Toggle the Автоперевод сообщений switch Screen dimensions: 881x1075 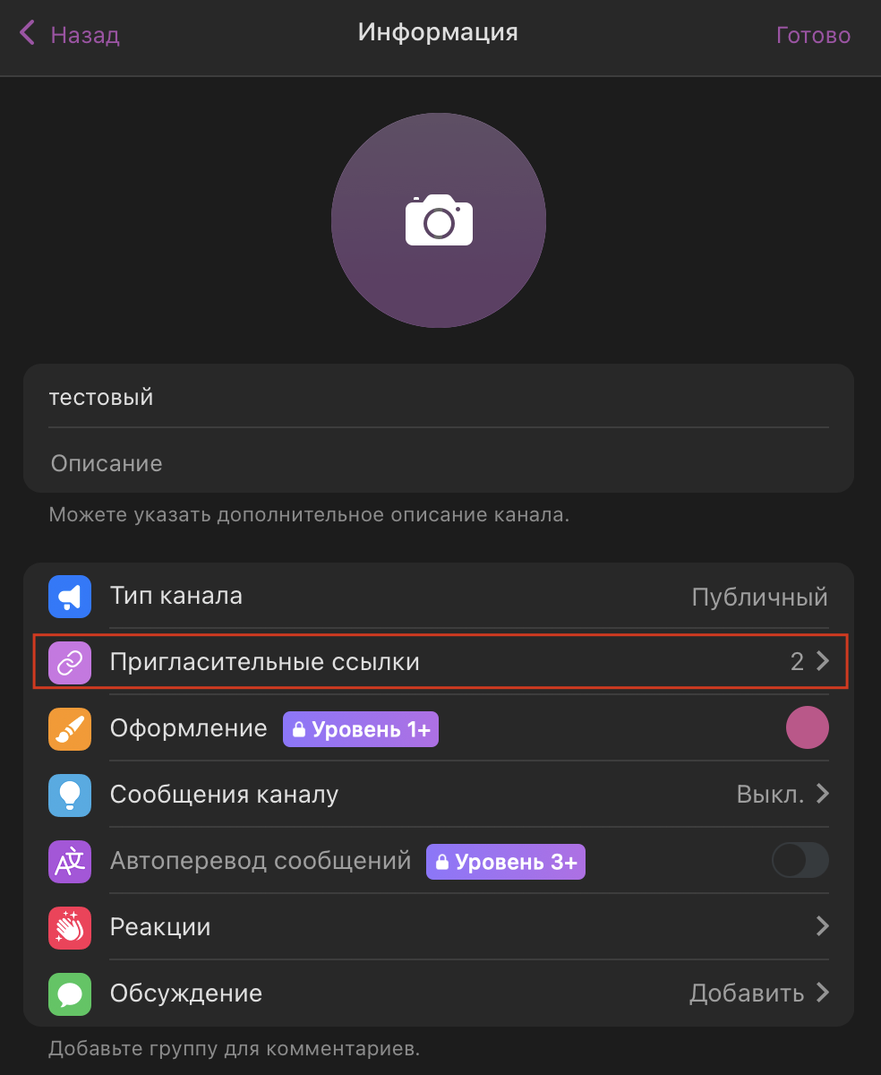point(800,862)
